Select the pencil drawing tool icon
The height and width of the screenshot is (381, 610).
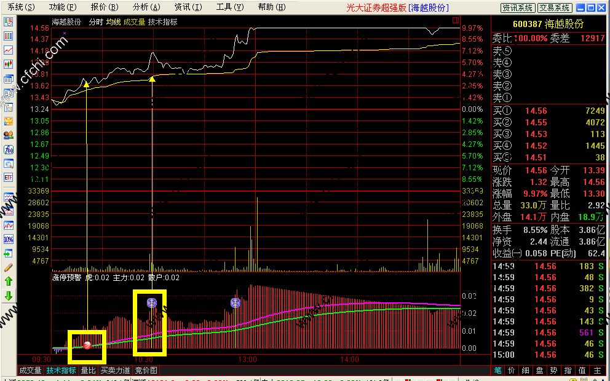tap(9, 267)
